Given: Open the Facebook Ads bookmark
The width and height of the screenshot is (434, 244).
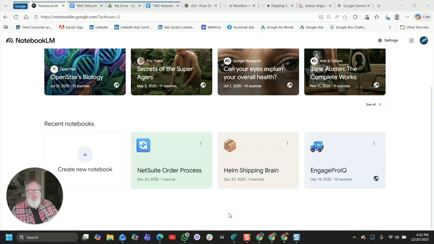Looking at the screenshot, I should point(241,27).
